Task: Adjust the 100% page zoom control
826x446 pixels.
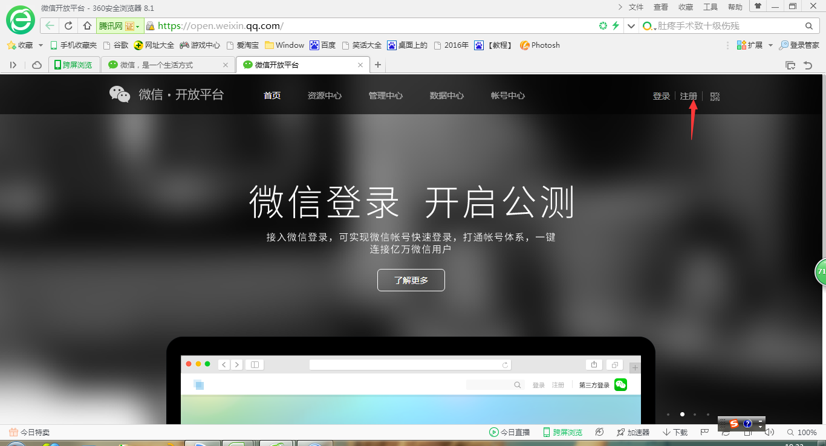Action: (x=802, y=432)
